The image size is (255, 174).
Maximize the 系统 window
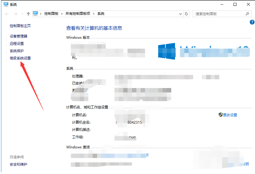[x=235, y=4]
